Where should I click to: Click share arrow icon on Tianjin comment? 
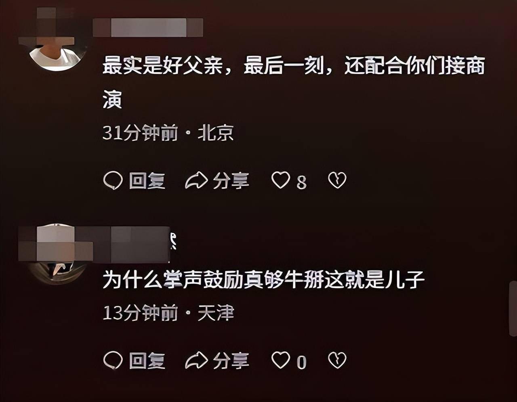coord(196,360)
